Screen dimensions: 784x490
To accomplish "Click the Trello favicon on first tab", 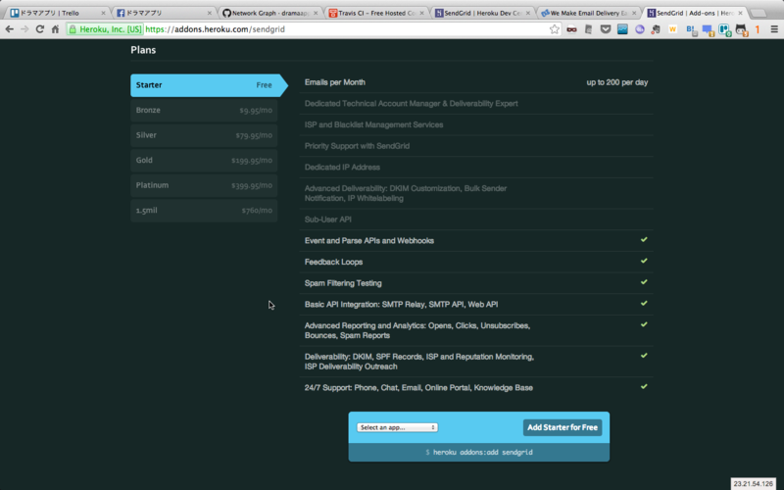I will (x=15, y=13).
